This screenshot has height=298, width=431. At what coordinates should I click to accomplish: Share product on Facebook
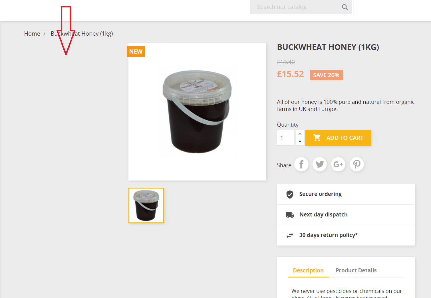tap(301, 164)
